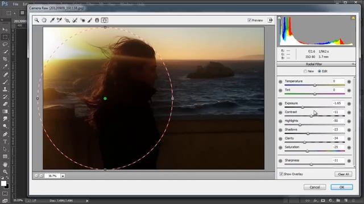The width and height of the screenshot is (364, 204).
Task: Select the Adjustment Brush tool
Action: click(90, 20)
